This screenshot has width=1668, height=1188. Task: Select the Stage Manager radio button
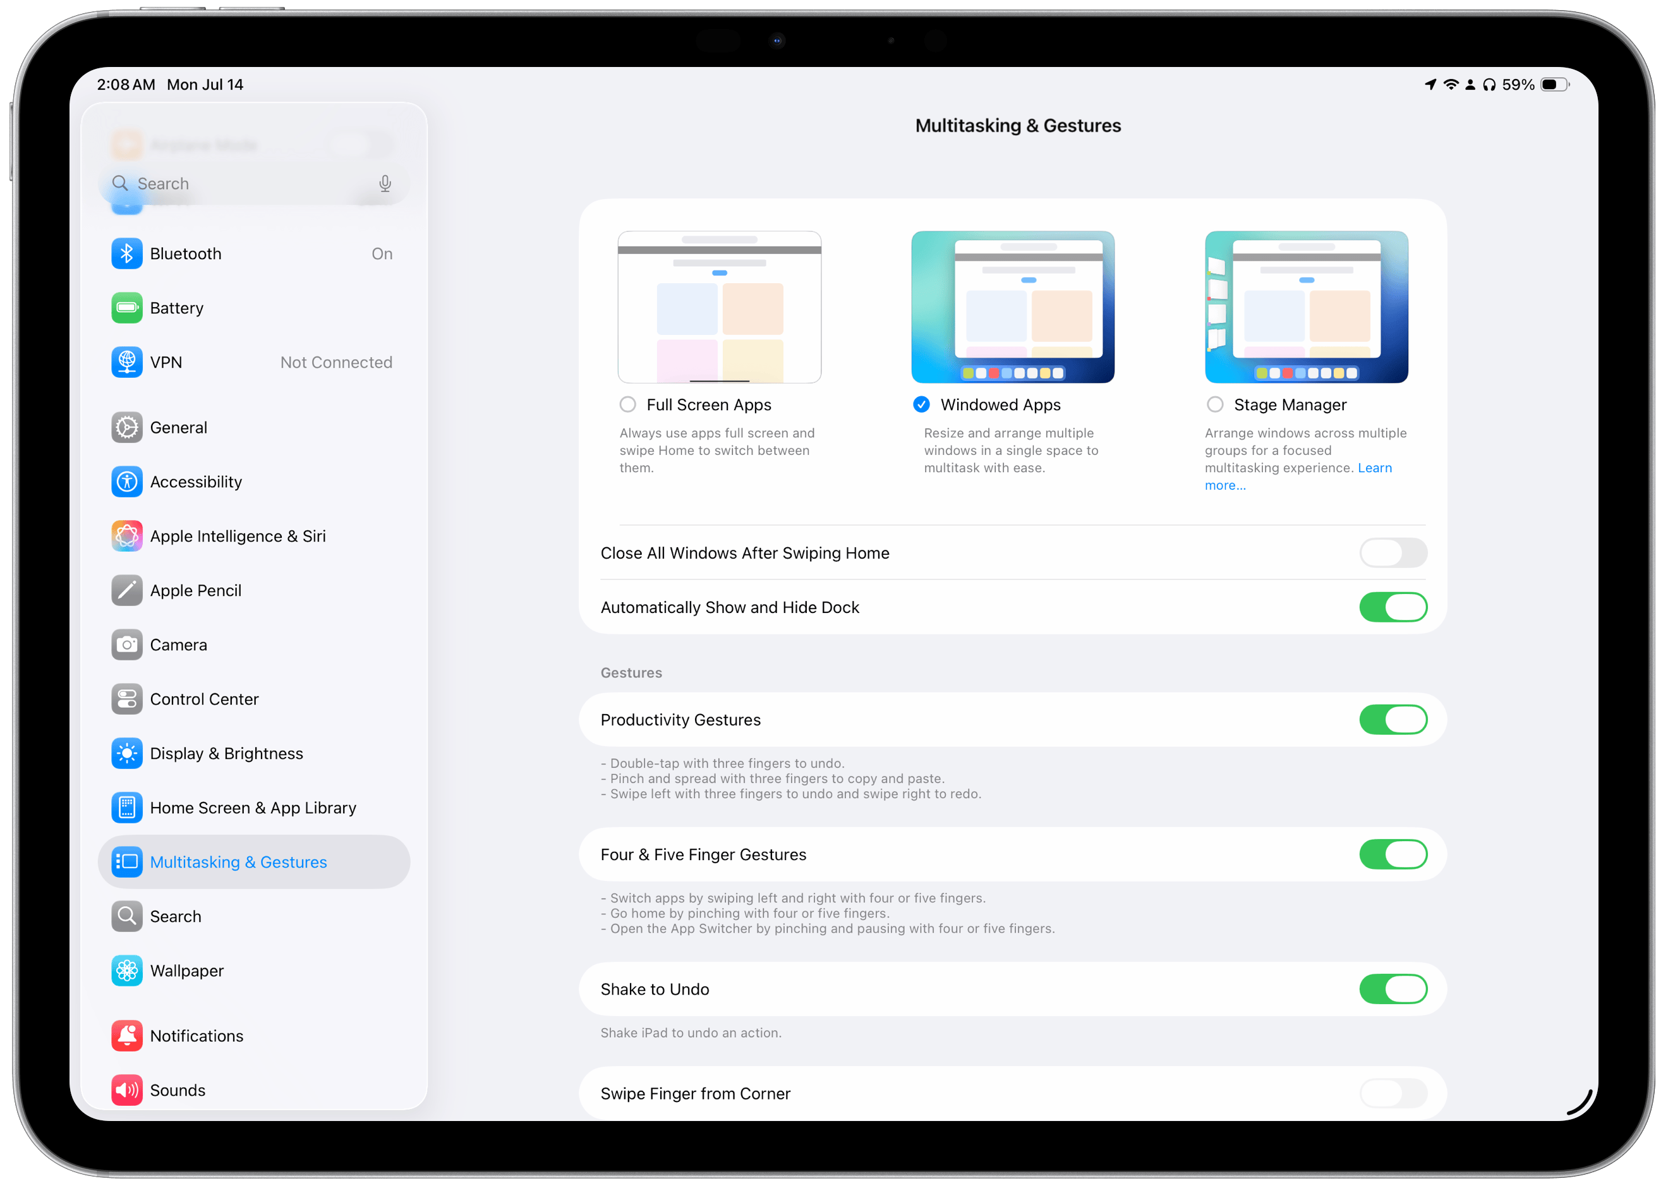point(1214,404)
